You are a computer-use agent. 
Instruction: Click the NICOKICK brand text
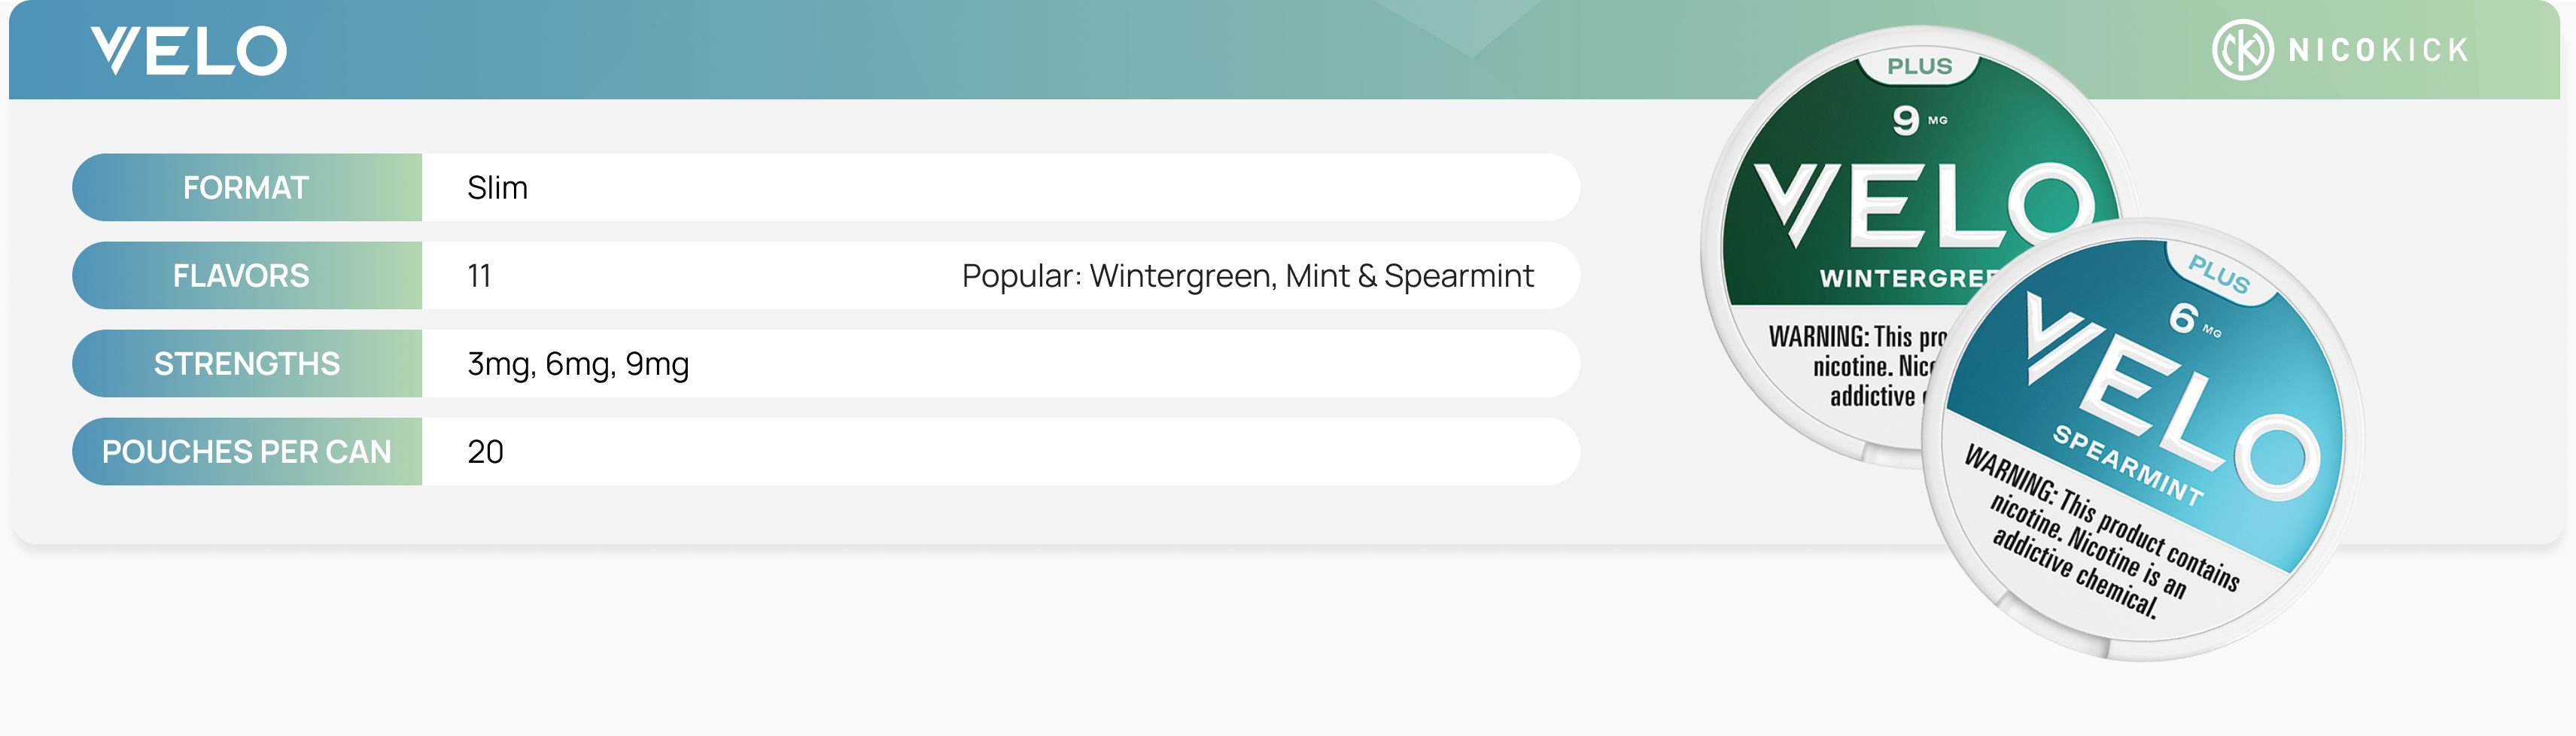[2378, 50]
